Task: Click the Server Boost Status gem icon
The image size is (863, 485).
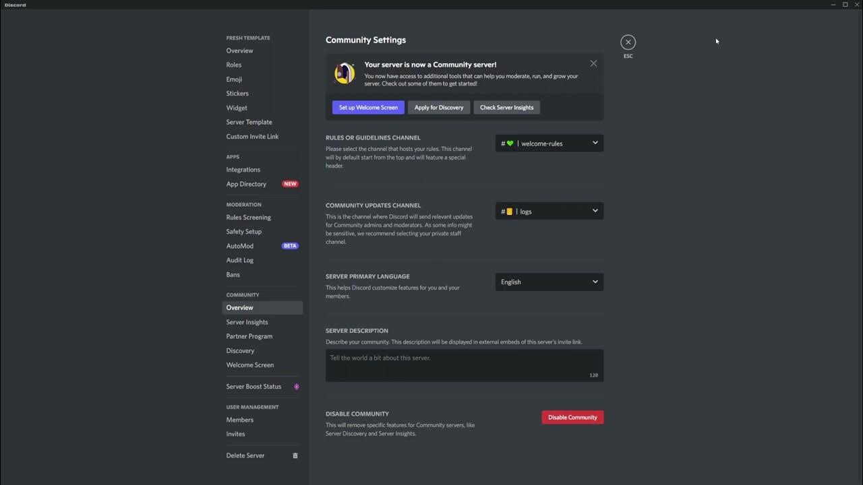Action: (296, 387)
